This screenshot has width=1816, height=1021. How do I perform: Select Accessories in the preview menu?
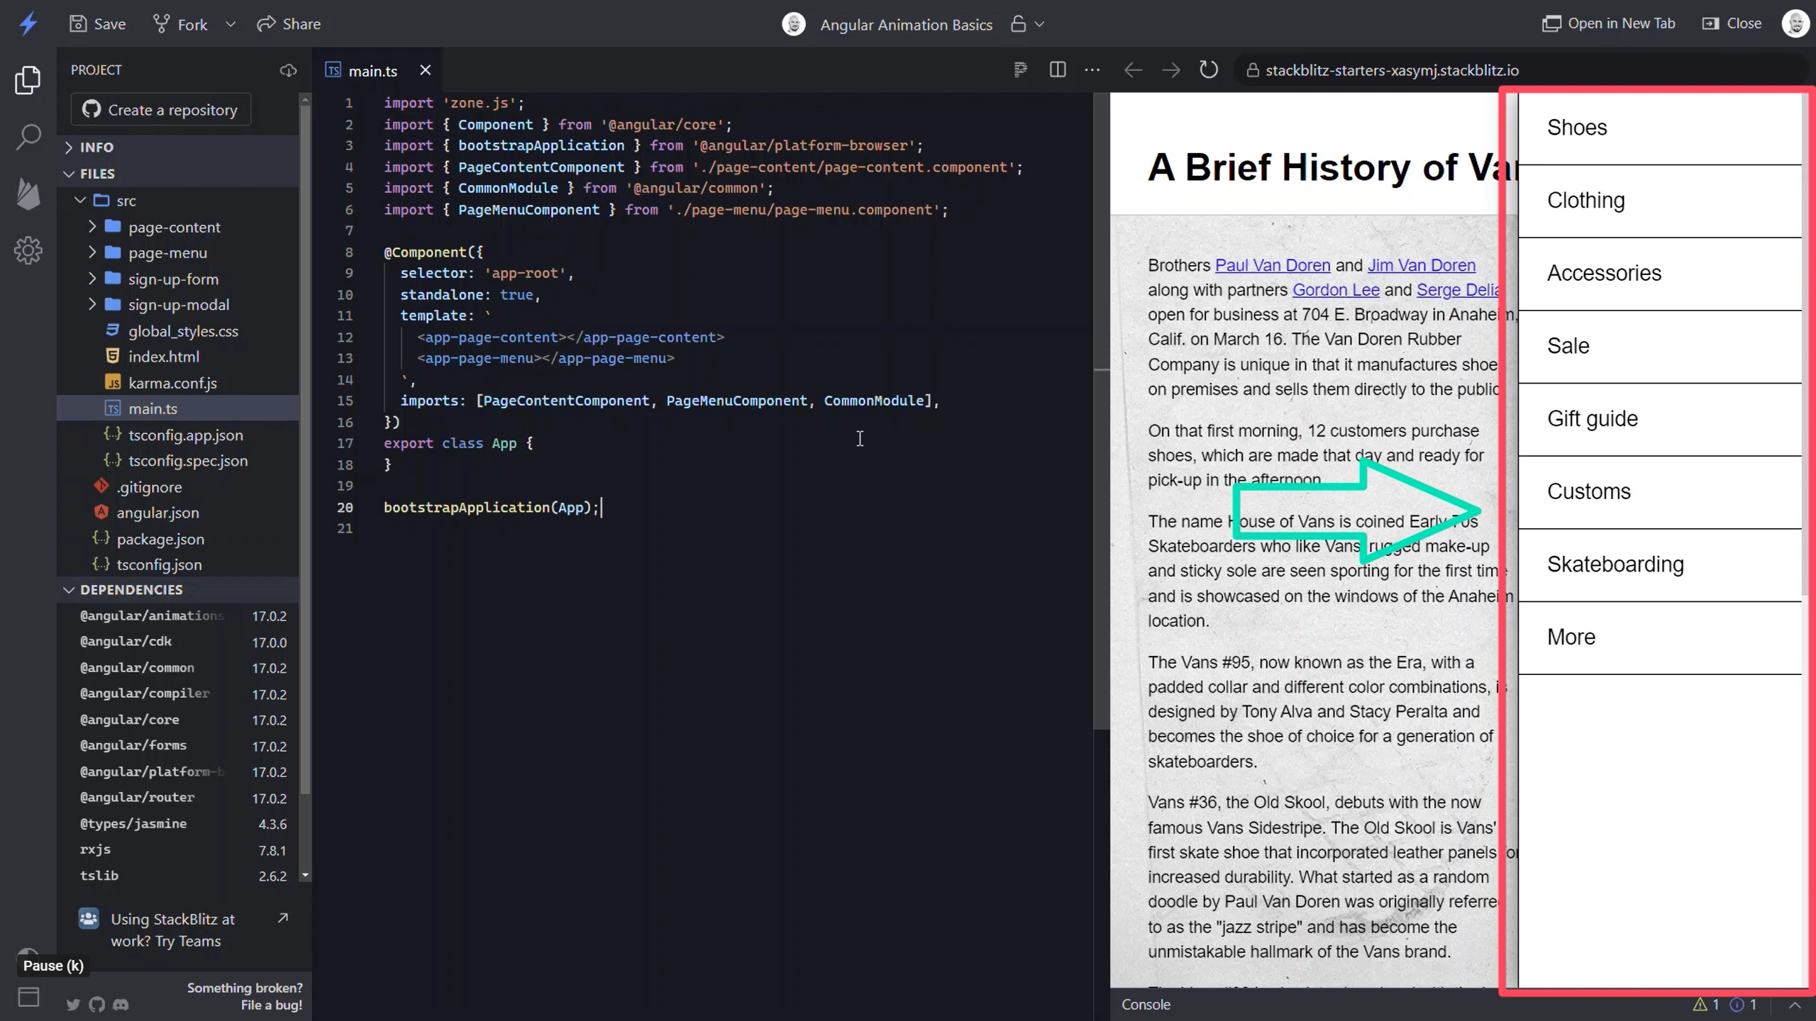click(1660, 274)
